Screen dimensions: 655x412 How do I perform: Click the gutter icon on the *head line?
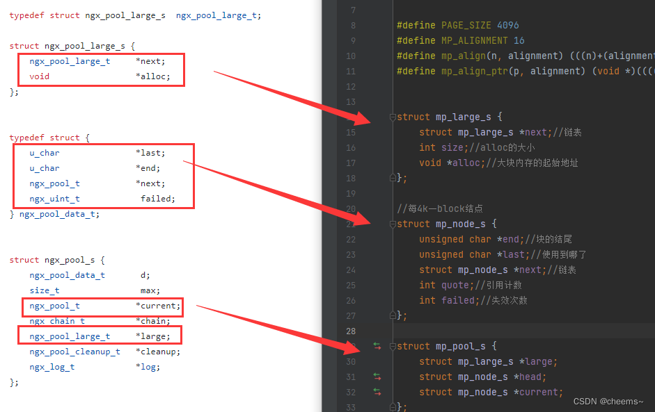(377, 377)
